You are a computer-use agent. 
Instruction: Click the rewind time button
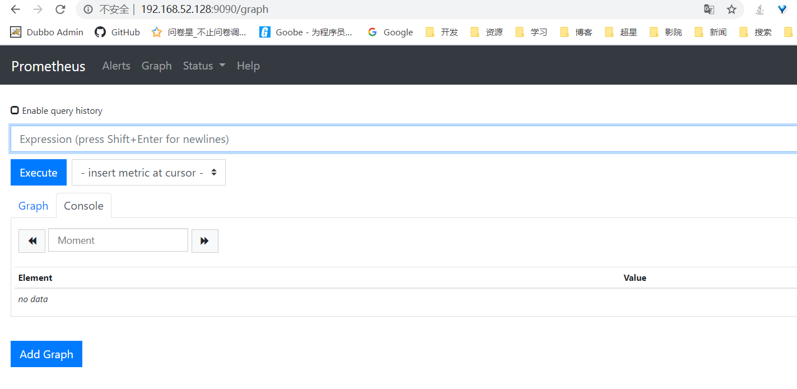click(x=32, y=240)
